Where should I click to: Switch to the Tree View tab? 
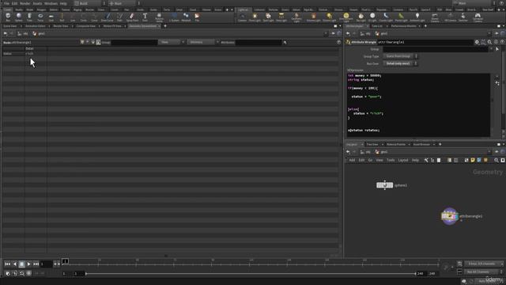(x=372, y=144)
